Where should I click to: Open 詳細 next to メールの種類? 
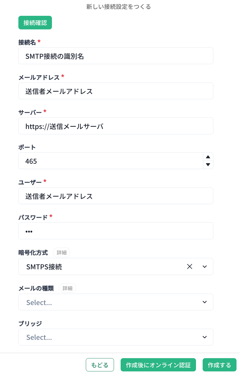pos(67,288)
